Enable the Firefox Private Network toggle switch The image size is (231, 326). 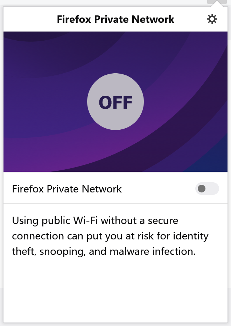(207, 189)
